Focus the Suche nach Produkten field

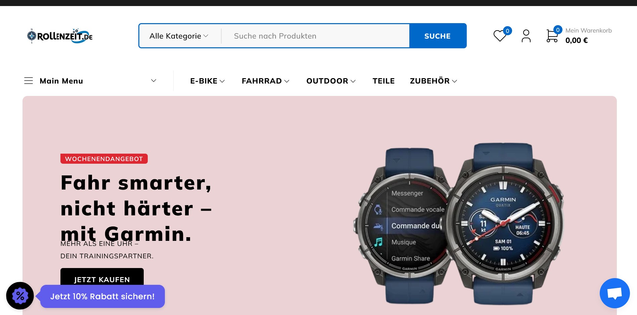[316, 36]
